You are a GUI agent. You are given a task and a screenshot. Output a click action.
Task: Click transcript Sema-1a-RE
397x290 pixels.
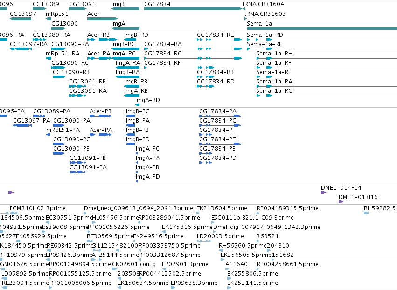[265, 44]
